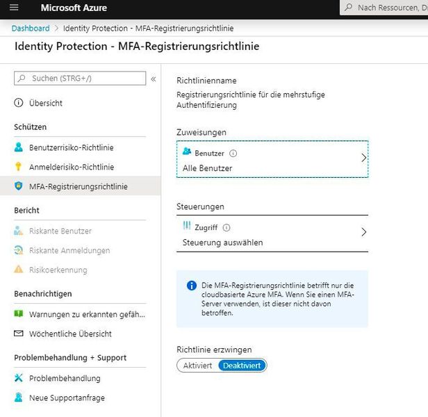Click the Benutzerrisiko-Richtlinie user icon

click(19, 147)
